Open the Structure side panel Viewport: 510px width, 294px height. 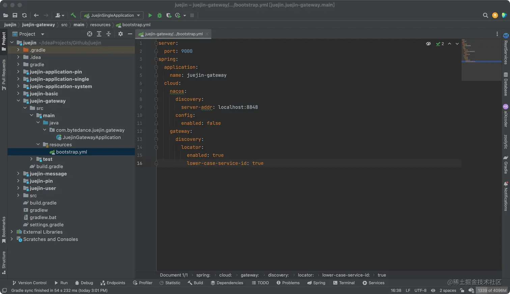point(4,263)
